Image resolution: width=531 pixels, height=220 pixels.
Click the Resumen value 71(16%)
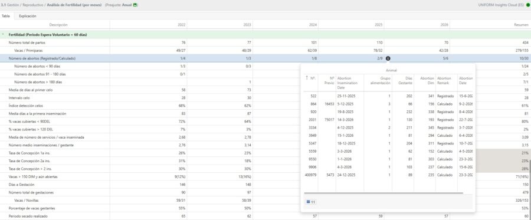(x=522, y=177)
